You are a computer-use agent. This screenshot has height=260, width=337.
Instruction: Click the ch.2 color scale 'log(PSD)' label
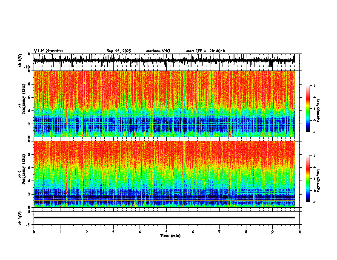319,181
